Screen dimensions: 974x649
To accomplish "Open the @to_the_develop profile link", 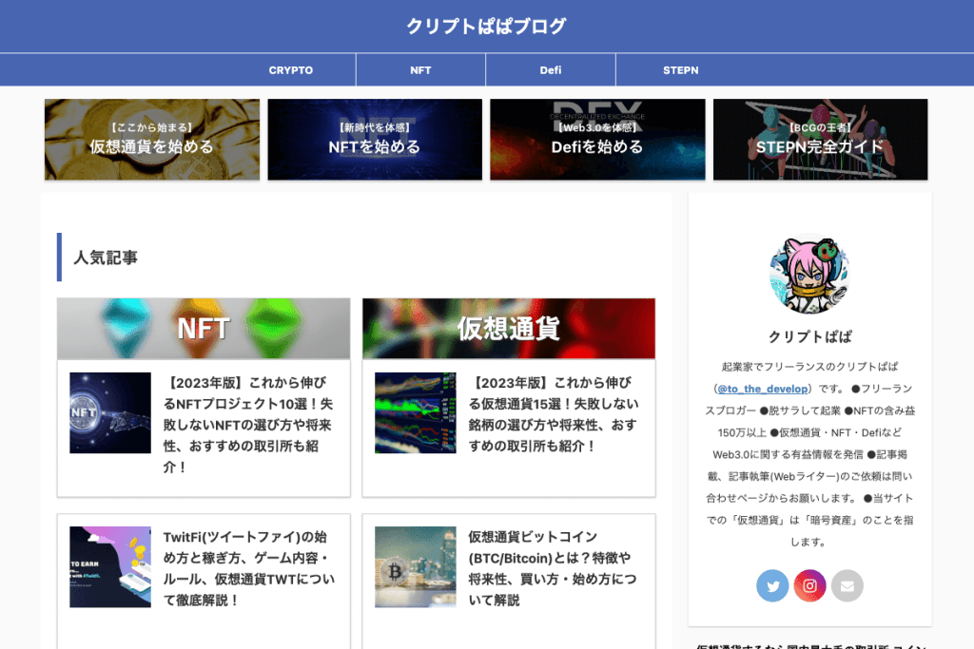I will point(762,389).
